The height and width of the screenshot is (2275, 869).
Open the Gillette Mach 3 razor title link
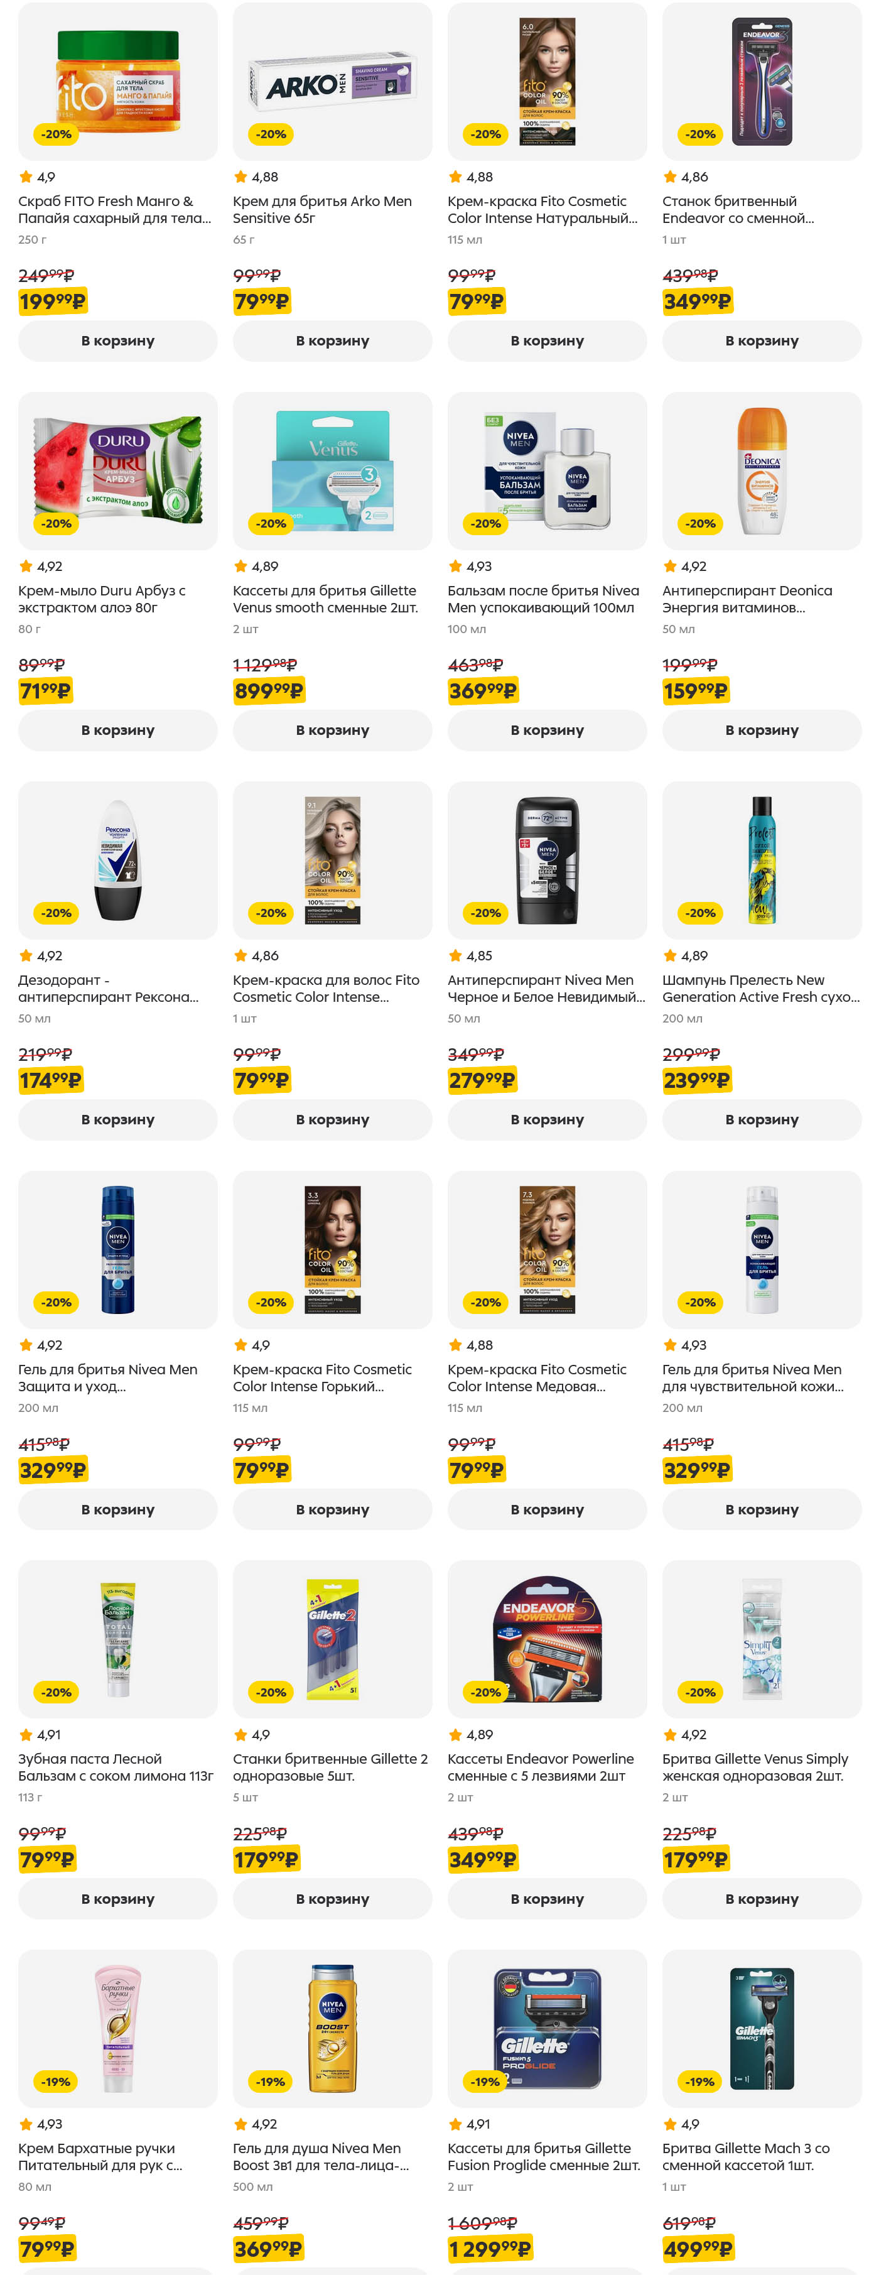pyautogui.click(x=745, y=2157)
